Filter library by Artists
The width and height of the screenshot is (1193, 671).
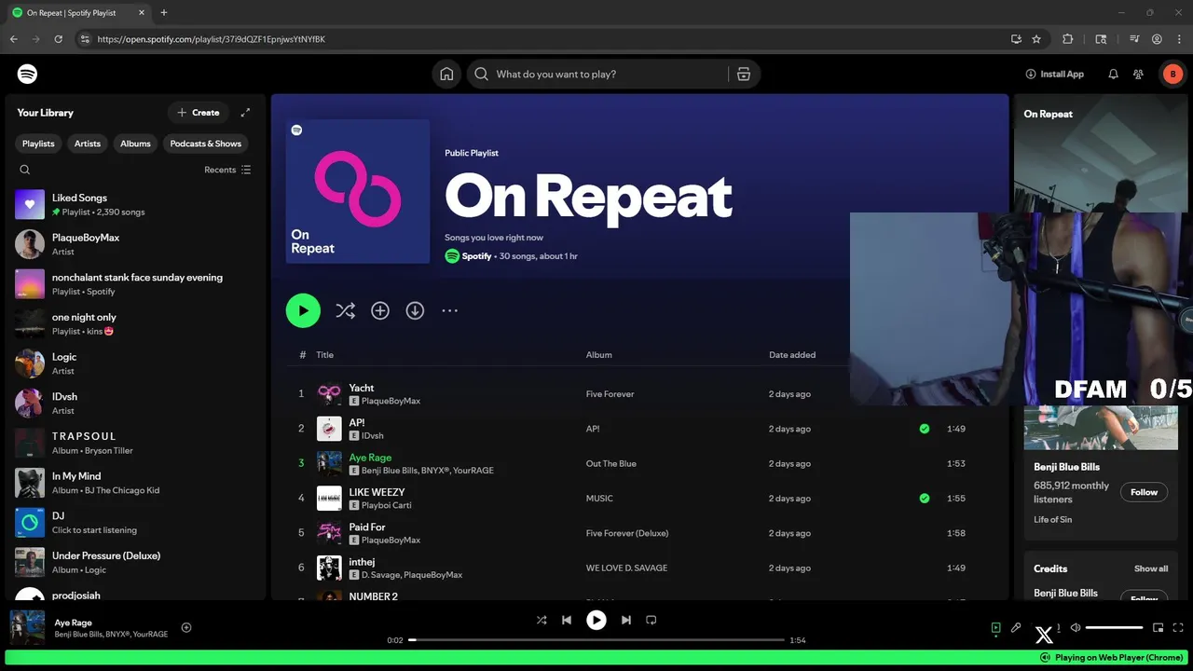point(88,144)
